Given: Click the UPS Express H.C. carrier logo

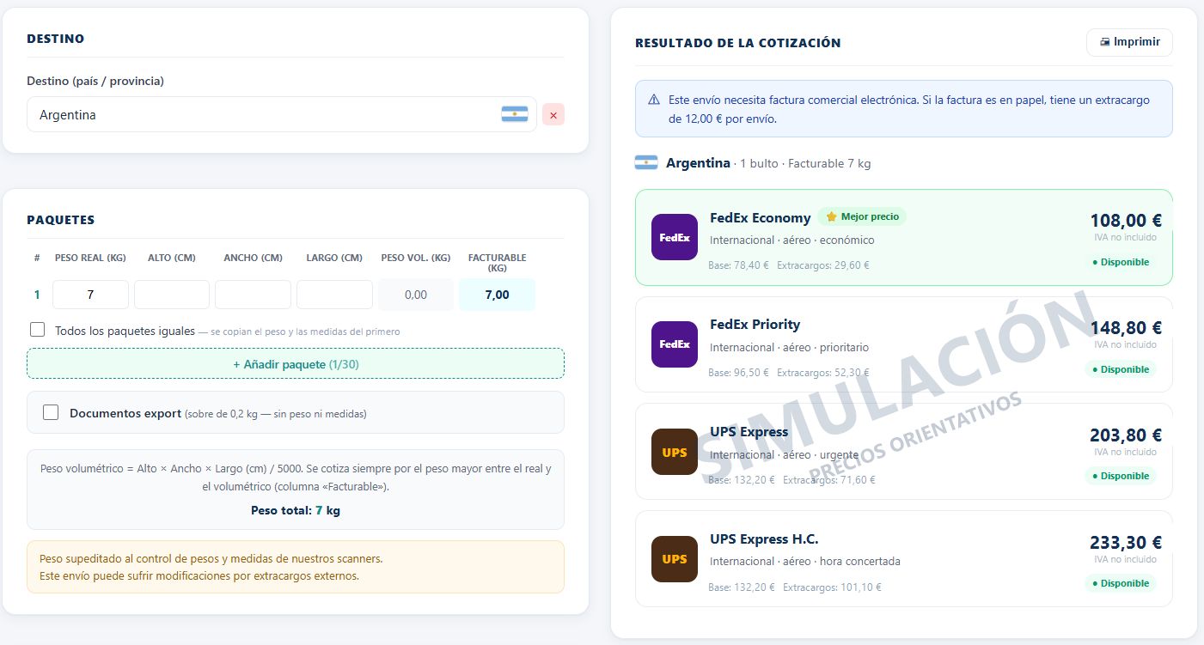Looking at the screenshot, I should pyautogui.click(x=675, y=559).
